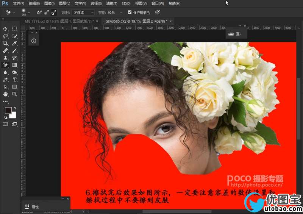Select the Background Eraser tool
Viewport: 303px width, 214px height.
(x=5, y=65)
